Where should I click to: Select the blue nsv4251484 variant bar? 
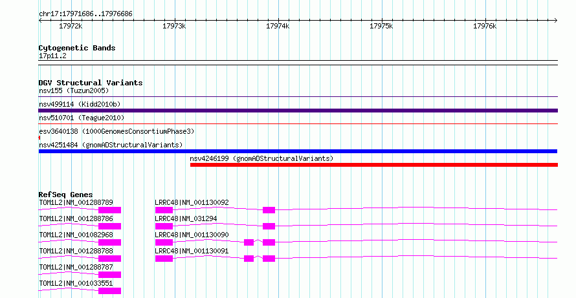click(298, 151)
